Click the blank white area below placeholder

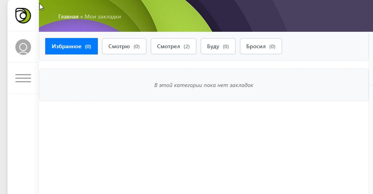click(204, 149)
